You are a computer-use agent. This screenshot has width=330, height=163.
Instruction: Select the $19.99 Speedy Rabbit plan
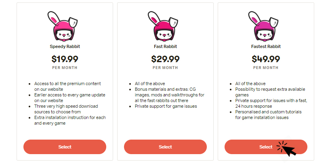click(65, 147)
